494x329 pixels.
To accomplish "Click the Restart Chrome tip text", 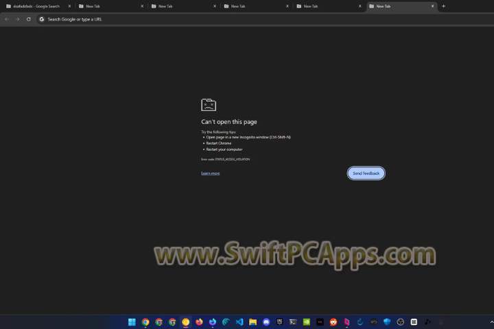I will pyautogui.click(x=219, y=143).
